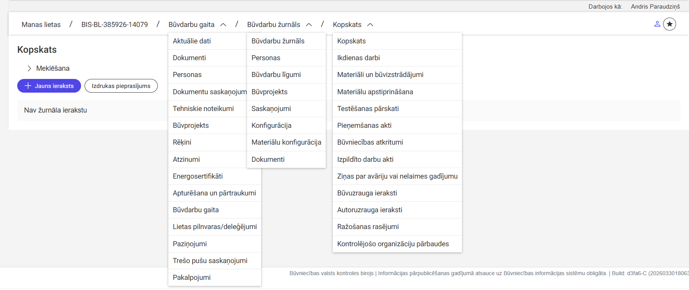
Task: Choose Pakalpojumi at the menu bottom
Action: (x=192, y=277)
